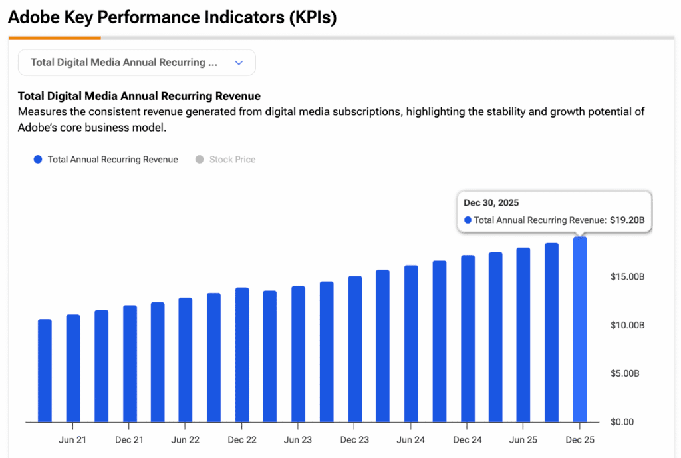
Task: Toggle Total Annual Recurring Revenue series off
Action: tap(106, 160)
